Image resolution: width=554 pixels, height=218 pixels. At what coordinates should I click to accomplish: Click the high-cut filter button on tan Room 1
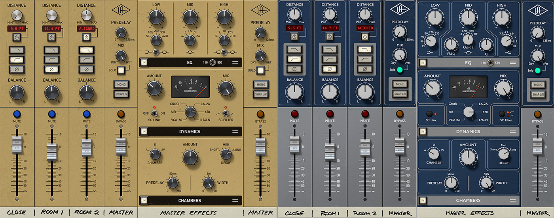pos(52,50)
